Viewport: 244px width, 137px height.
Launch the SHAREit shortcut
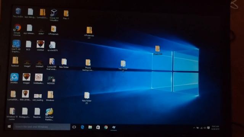(14, 78)
